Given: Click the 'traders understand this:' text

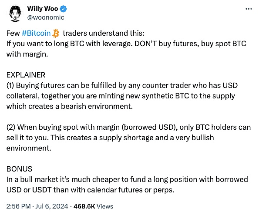Looking at the screenshot, I should [x=104, y=33].
